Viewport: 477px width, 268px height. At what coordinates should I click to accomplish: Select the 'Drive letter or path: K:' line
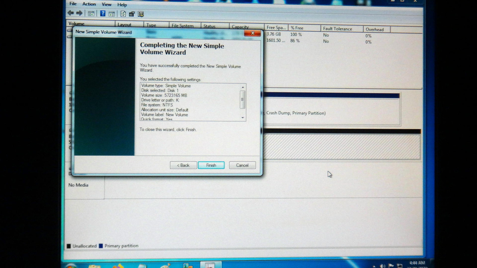(x=160, y=100)
